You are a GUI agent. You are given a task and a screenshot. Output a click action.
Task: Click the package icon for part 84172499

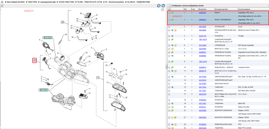tap(175, 45)
